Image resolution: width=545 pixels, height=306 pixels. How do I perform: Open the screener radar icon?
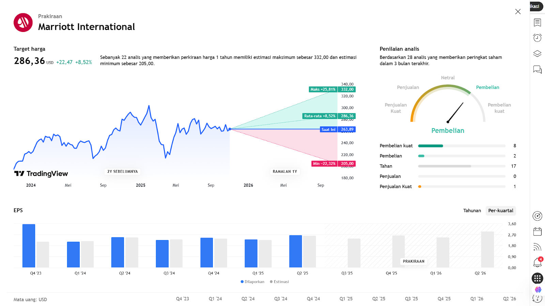pyautogui.click(x=537, y=216)
